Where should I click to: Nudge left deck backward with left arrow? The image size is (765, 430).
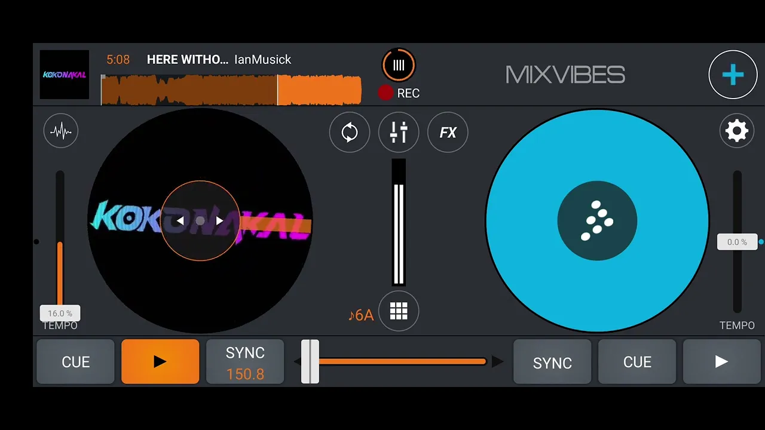[x=180, y=221]
